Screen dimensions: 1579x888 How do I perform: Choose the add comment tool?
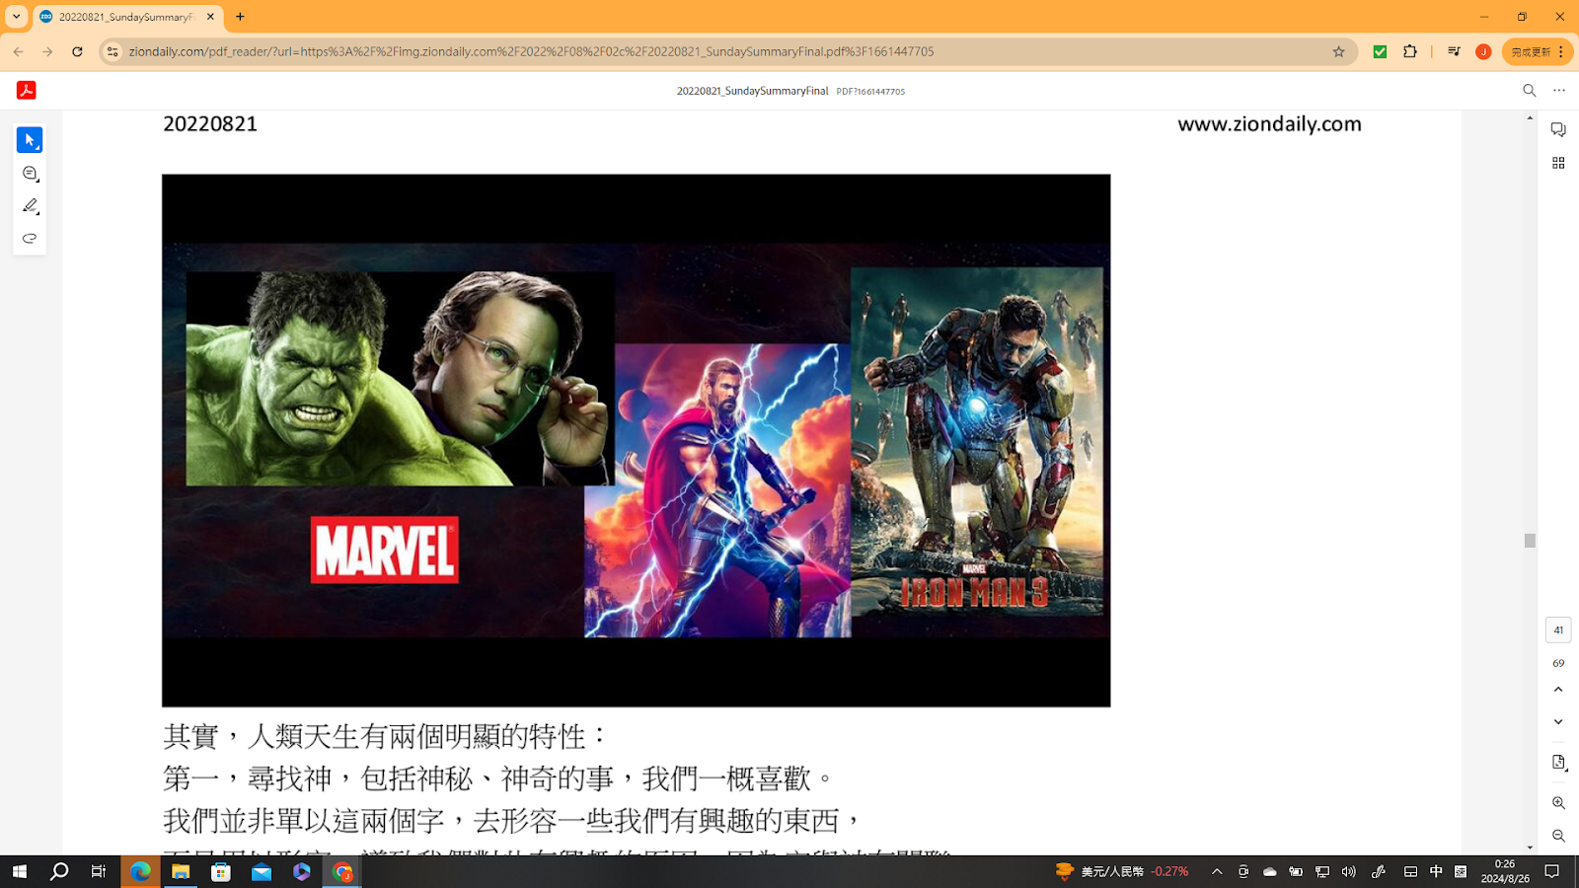pos(30,174)
